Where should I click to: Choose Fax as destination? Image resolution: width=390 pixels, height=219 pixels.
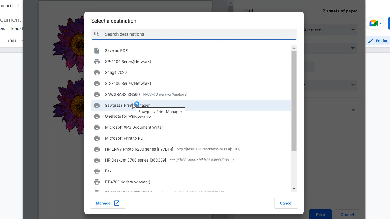tap(191, 171)
